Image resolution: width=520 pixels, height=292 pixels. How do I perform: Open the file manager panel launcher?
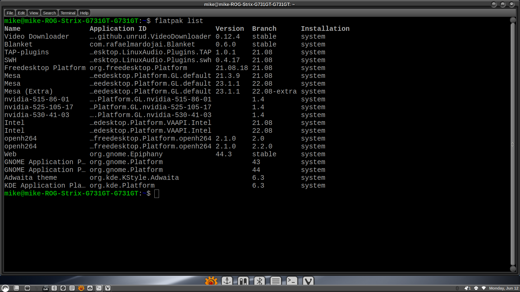[16, 288]
